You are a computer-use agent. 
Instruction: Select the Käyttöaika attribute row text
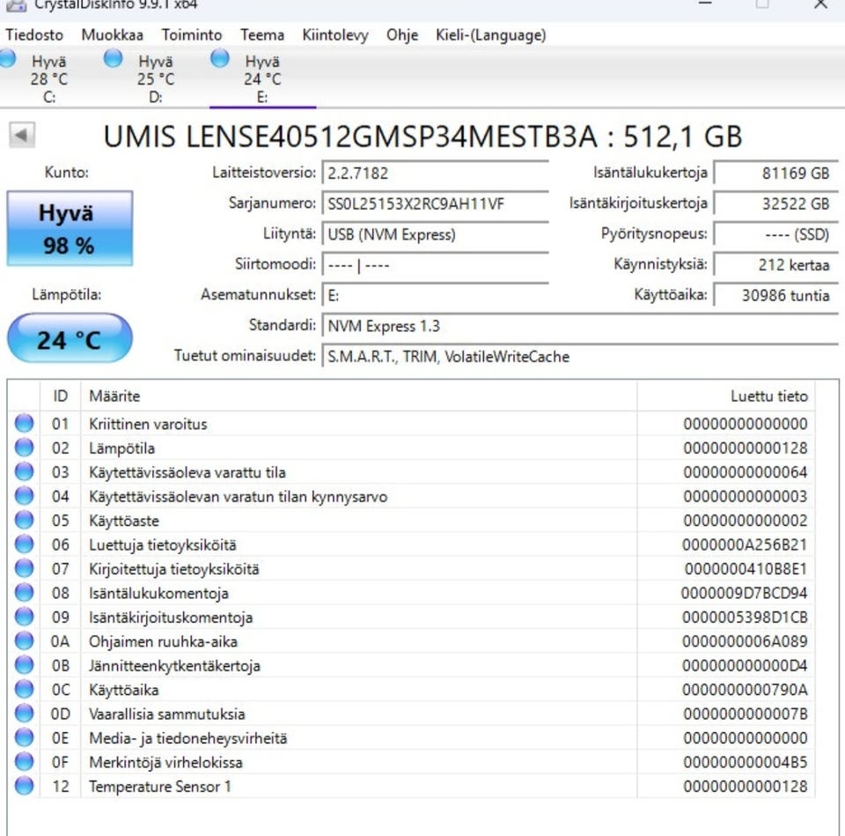[x=124, y=690]
